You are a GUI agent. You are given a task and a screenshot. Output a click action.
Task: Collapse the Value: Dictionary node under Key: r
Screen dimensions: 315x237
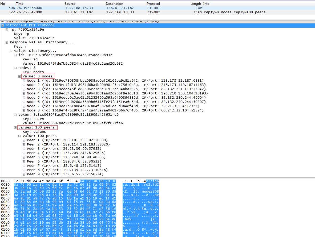pos(11,51)
